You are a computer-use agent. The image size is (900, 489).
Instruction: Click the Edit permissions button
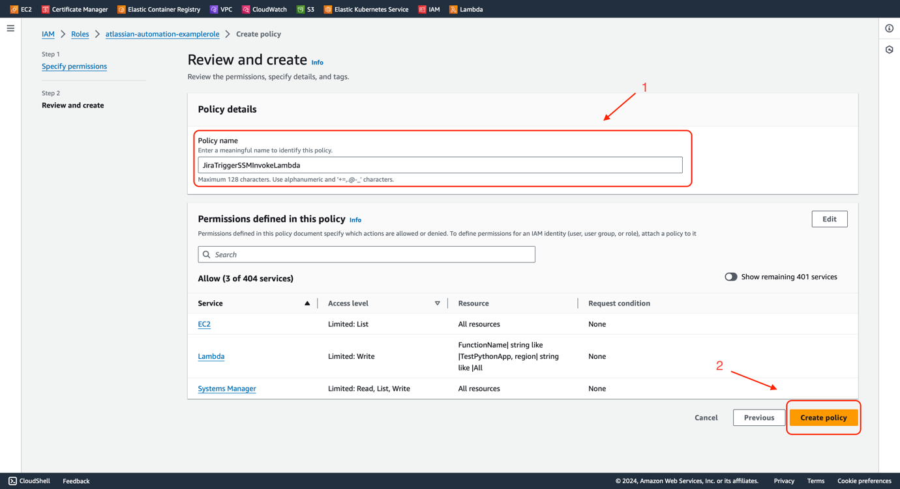click(830, 219)
